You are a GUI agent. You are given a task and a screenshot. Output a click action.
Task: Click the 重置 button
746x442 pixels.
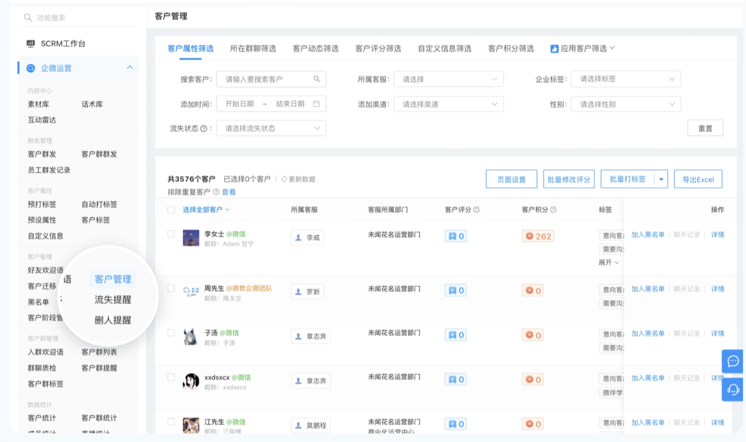705,128
